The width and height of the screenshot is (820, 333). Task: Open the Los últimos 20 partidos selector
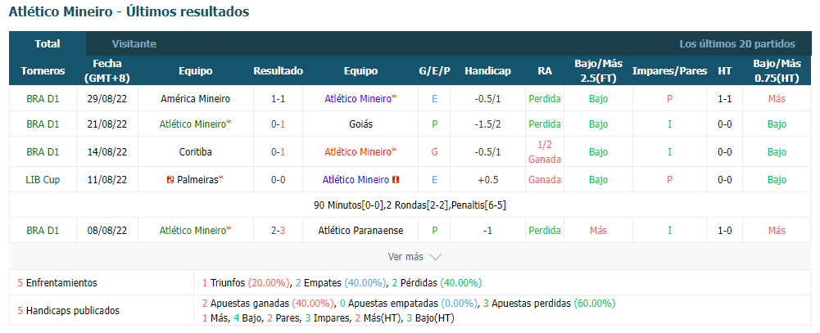tap(736, 44)
